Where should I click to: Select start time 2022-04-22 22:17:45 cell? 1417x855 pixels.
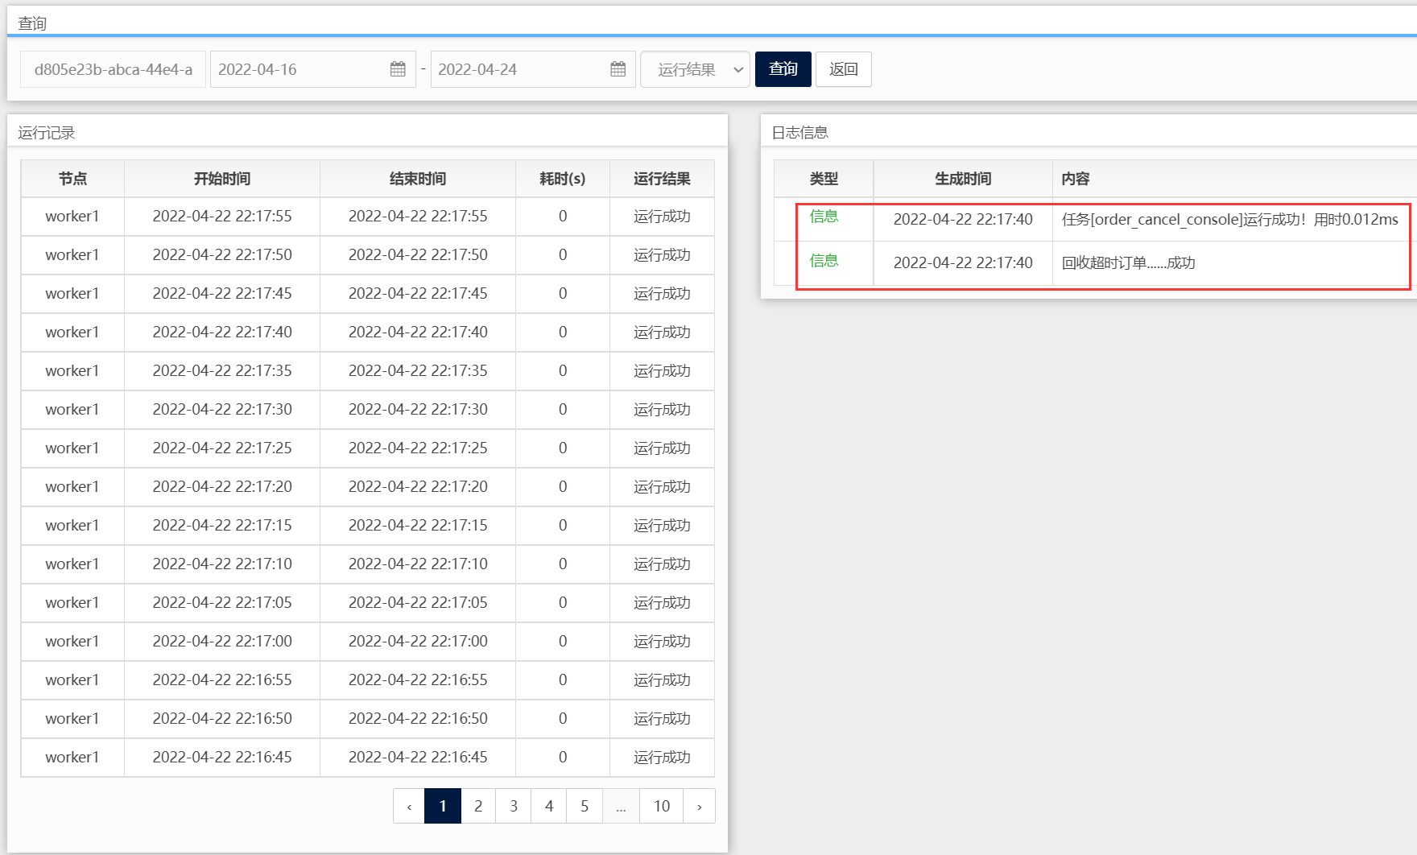(222, 294)
